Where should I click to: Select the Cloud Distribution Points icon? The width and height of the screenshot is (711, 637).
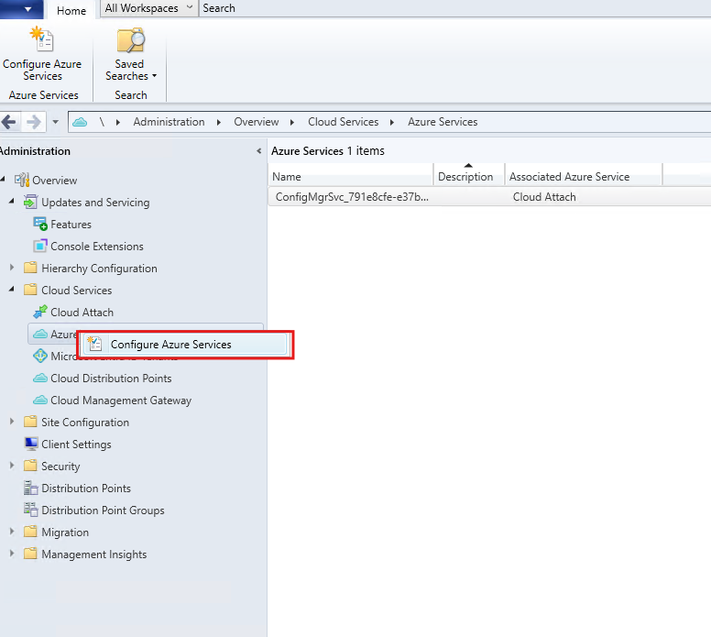tap(40, 379)
